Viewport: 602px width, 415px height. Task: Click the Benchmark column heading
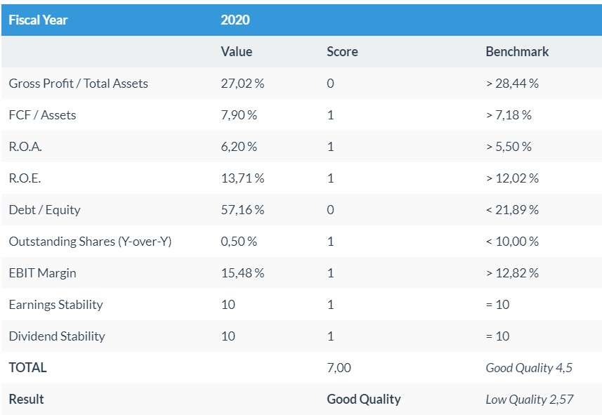[x=517, y=52]
